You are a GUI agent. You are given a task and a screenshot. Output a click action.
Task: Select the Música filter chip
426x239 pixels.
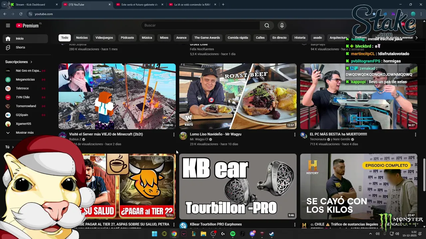click(147, 38)
